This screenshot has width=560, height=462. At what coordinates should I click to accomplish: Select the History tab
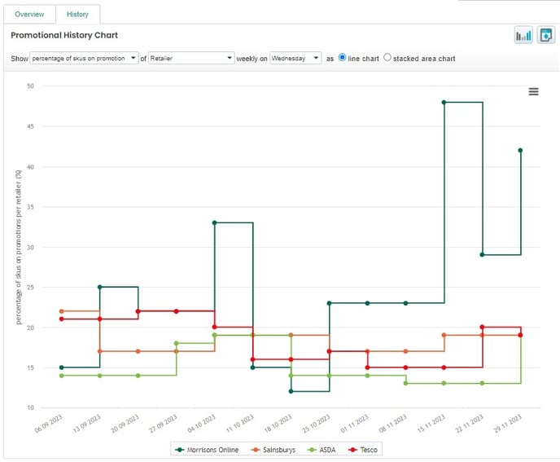pyautogui.click(x=77, y=15)
